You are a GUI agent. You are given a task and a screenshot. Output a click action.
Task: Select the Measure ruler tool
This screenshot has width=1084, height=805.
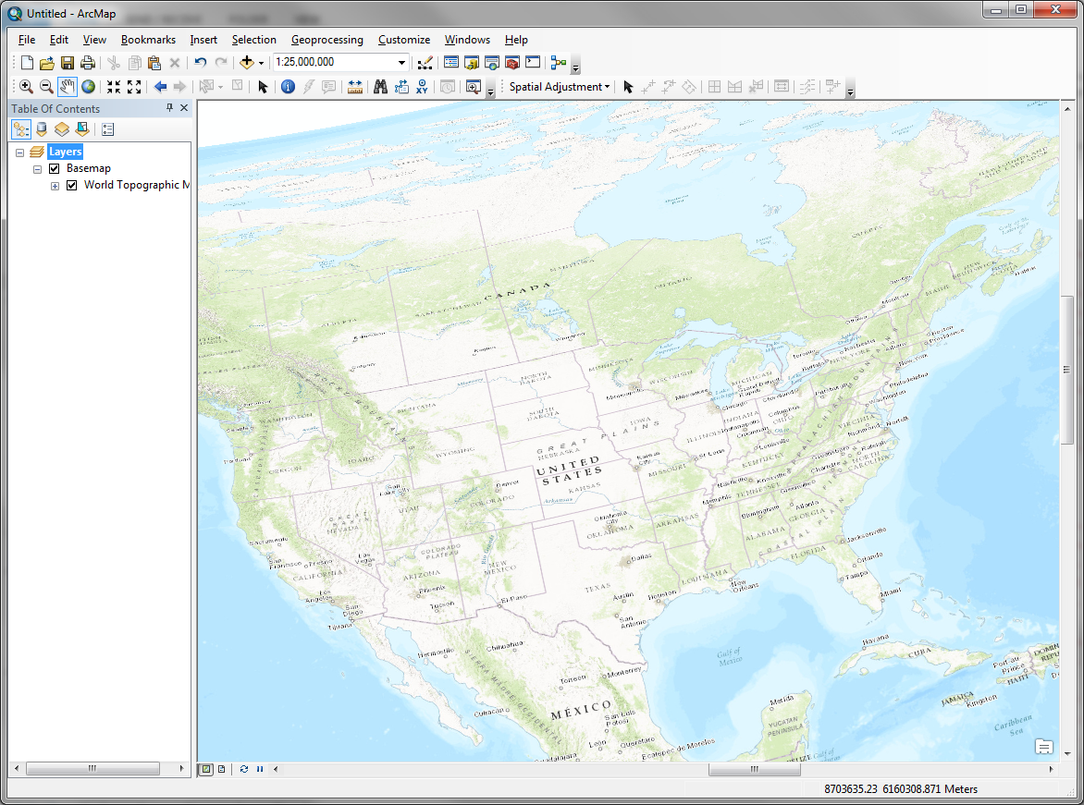(x=354, y=87)
